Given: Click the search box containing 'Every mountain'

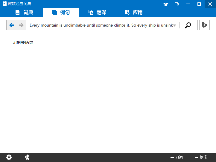Looking at the screenshot, I should click(x=101, y=25).
